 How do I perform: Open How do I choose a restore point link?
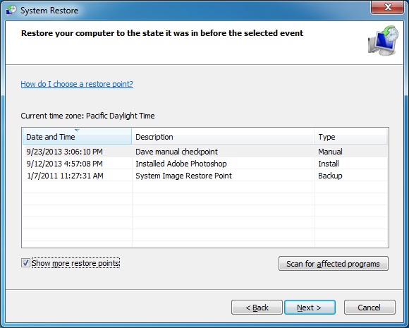pyautogui.click(x=77, y=84)
